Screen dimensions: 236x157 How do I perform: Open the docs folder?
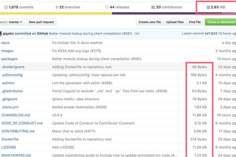pos(6,43)
